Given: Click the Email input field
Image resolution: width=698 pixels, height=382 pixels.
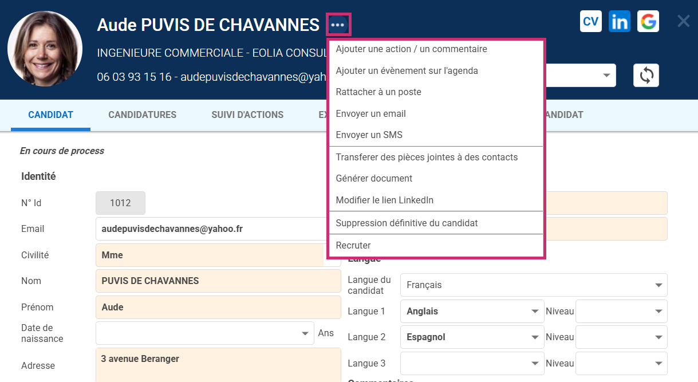Looking at the screenshot, I should coord(211,229).
